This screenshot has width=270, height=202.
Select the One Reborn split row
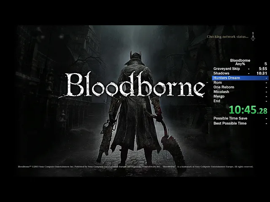pyautogui.click(x=240, y=87)
